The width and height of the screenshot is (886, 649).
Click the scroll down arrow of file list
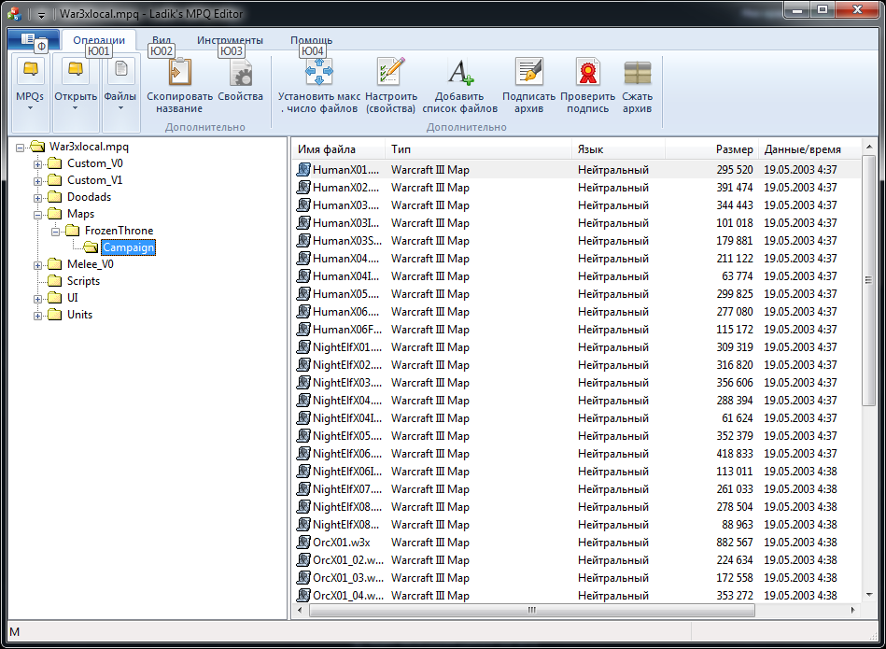(869, 594)
